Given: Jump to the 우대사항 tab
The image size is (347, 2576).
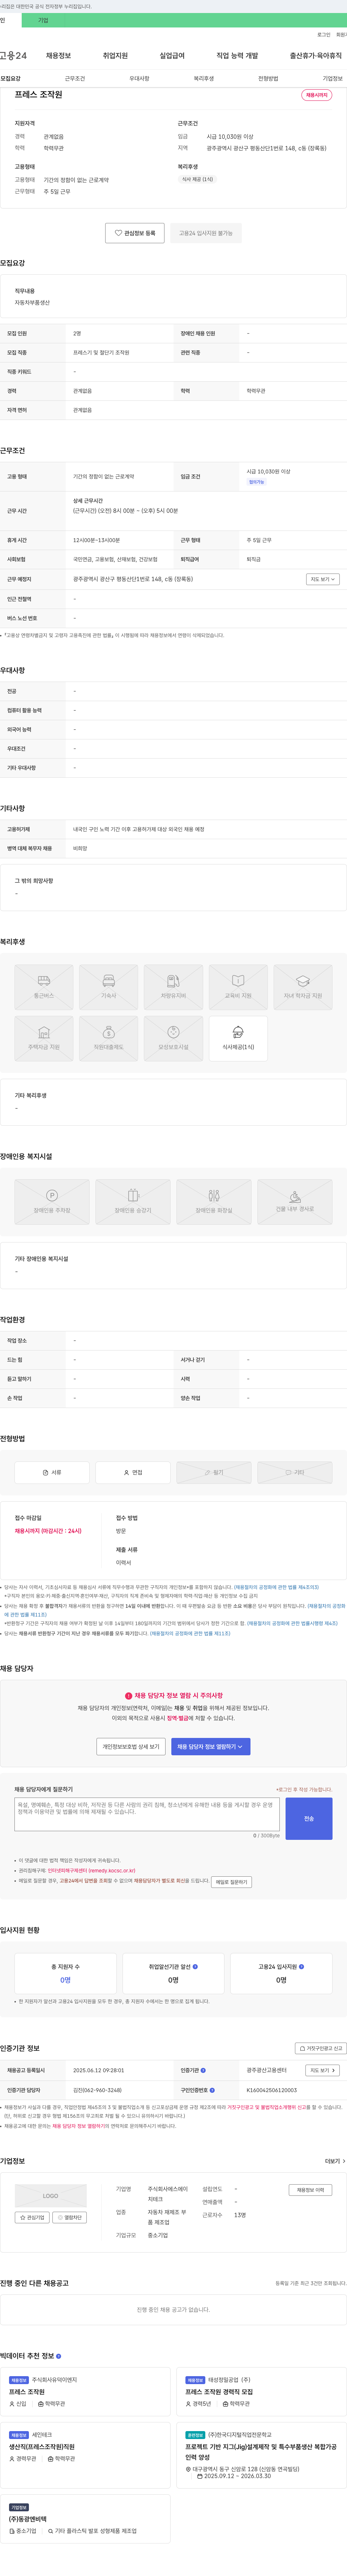Looking at the screenshot, I should point(139,78).
